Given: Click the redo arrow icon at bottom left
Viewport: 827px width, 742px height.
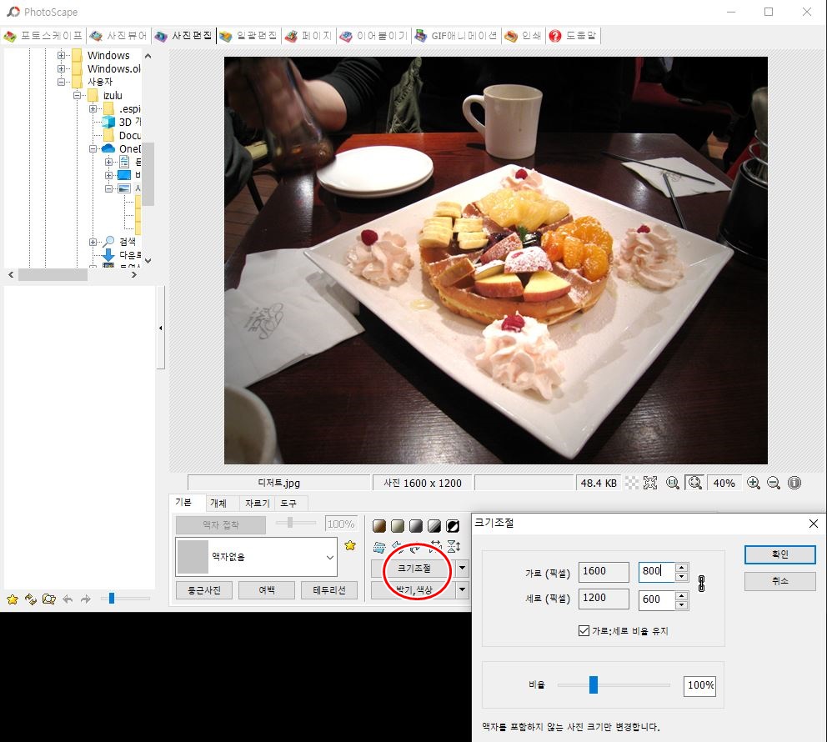Looking at the screenshot, I should tap(85, 599).
